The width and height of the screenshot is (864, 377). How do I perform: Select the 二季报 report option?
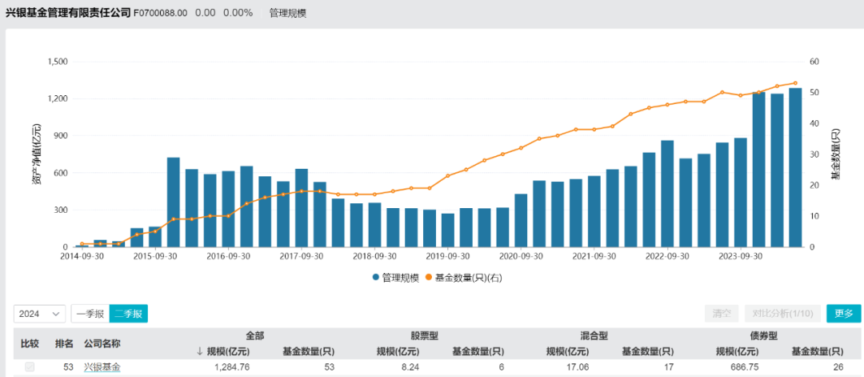(x=129, y=314)
